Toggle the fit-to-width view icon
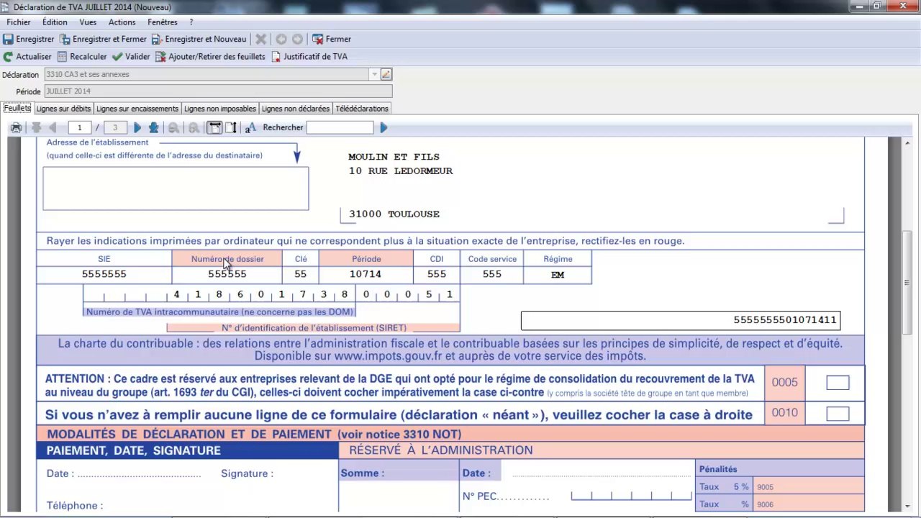This screenshot has height=518, width=921. [x=214, y=128]
